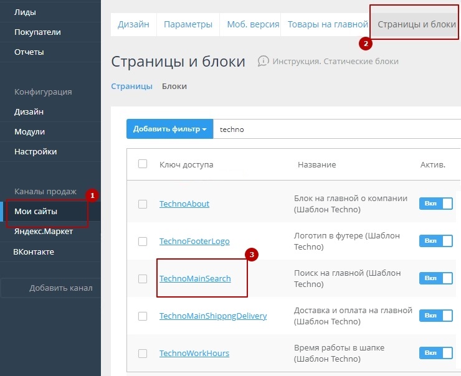The image size is (461, 376).
Task: Open the Инструкция. Статические блоки help link
Action: pyautogui.click(x=335, y=61)
